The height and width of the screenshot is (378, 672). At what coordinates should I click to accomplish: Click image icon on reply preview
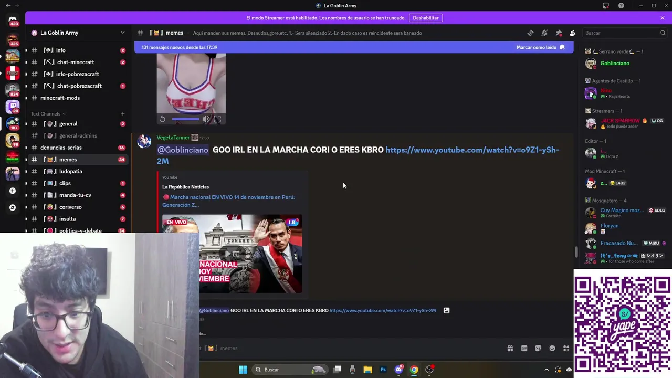click(x=446, y=310)
